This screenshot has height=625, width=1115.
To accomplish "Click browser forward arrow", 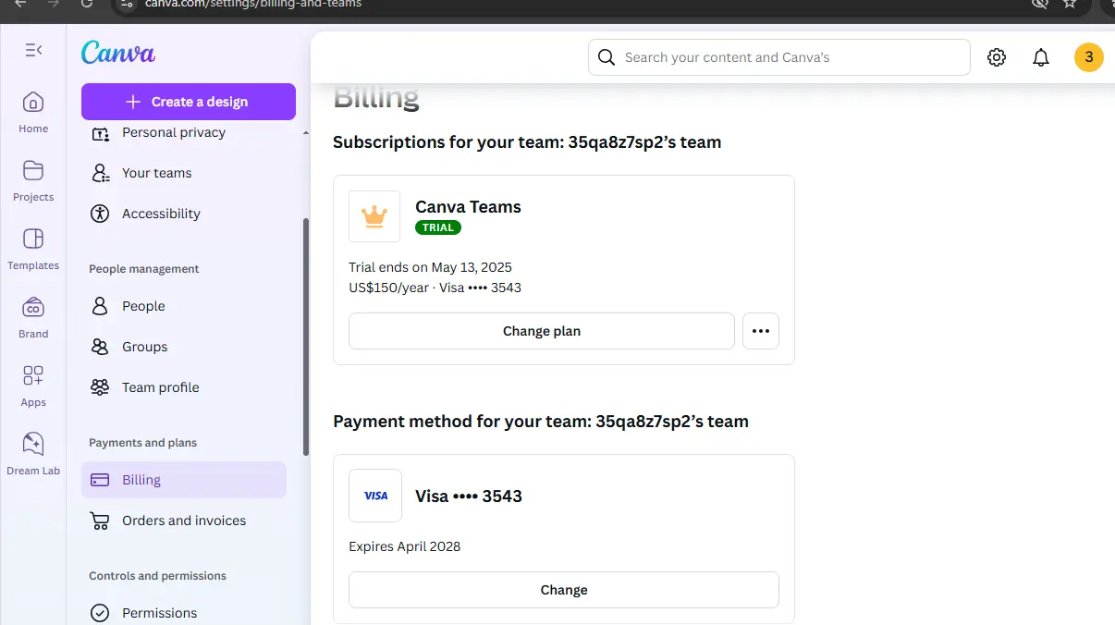I will [54, 4].
